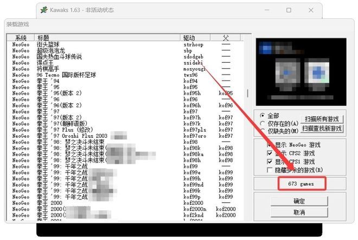Viewport: 358px width, 240px height.
Task: Click the game preview thumbnail image
Action: (x=301, y=72)
